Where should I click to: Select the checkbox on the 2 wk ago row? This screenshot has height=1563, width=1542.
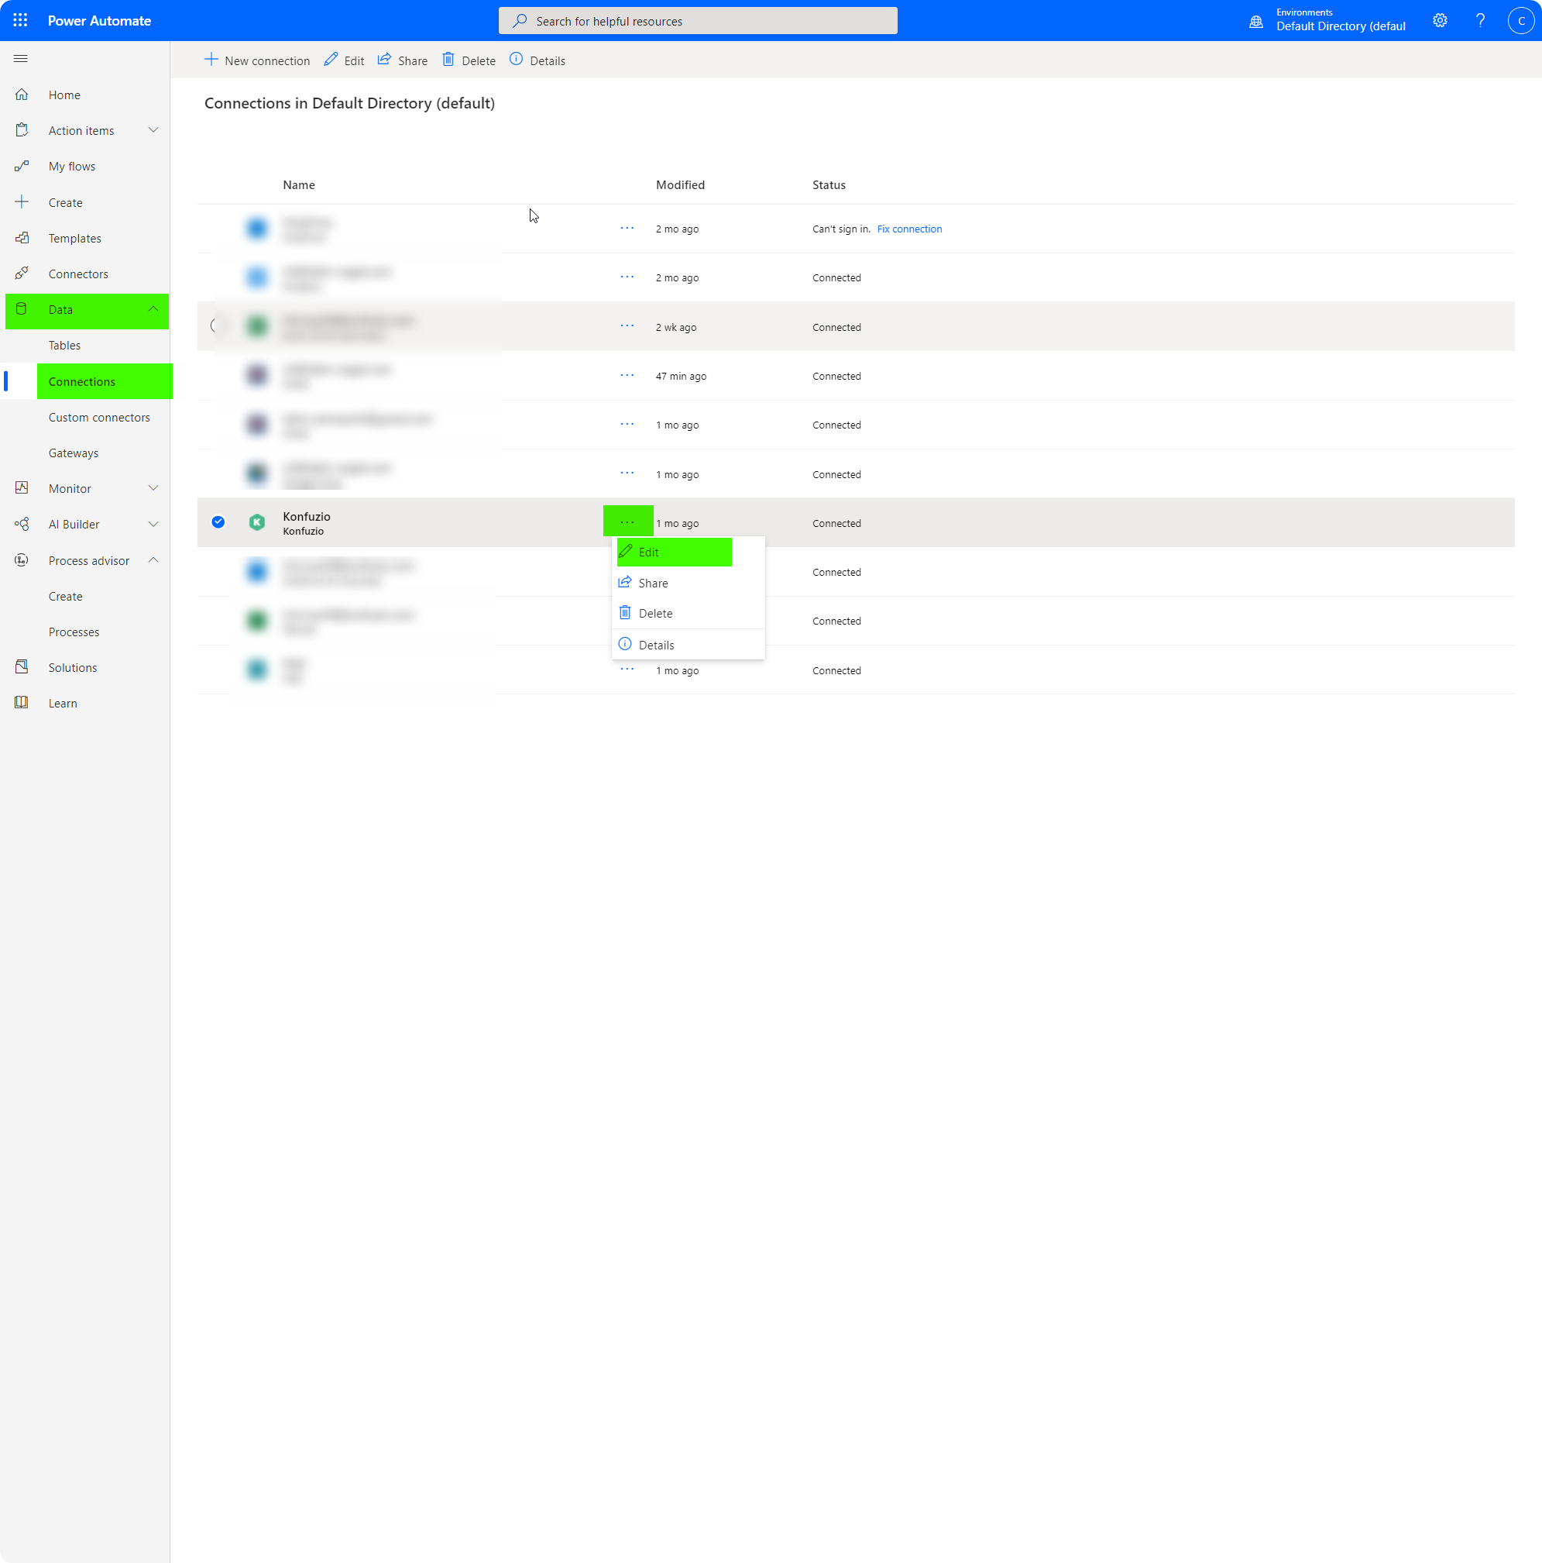tap(217, 325)
